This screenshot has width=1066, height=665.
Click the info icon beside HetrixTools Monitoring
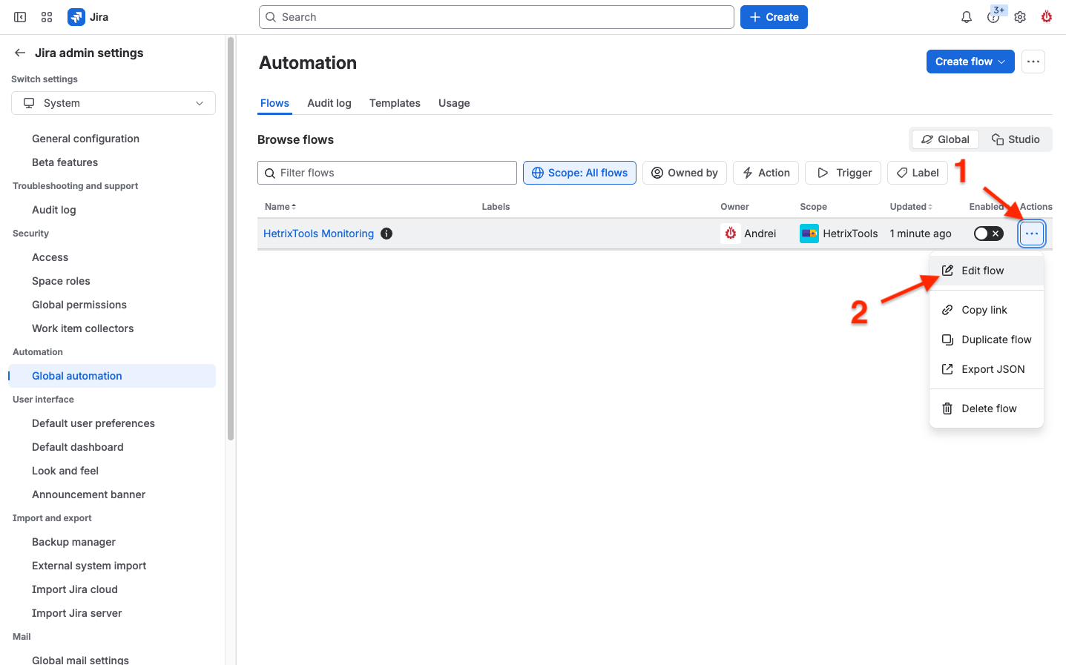pos(386,234)
